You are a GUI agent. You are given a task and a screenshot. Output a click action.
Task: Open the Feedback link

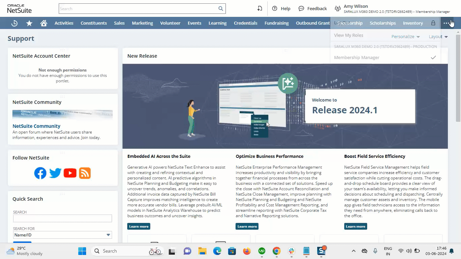pos(313,9)
